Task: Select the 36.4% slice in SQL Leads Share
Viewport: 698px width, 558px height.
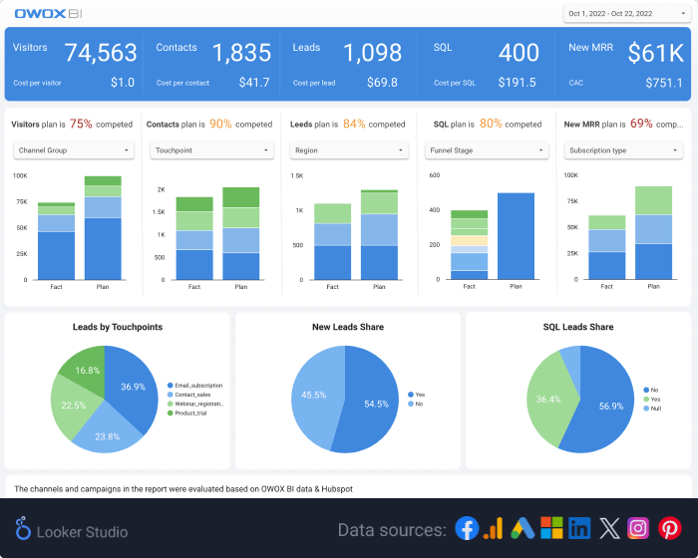Action: (x=547, y=400)
